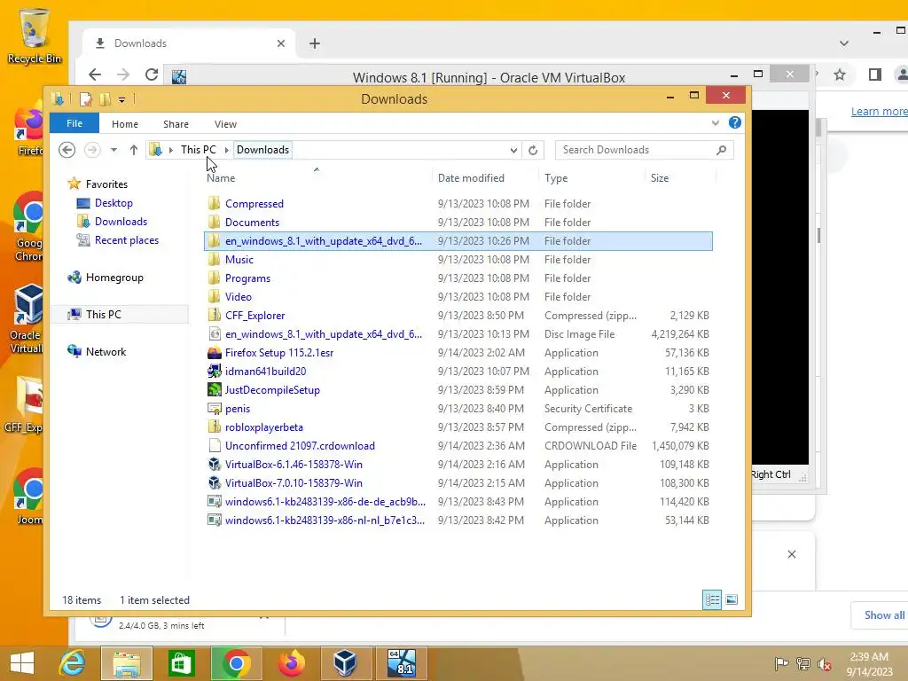
Task: Open new tab in Chrome window
Action: point(315,43)
